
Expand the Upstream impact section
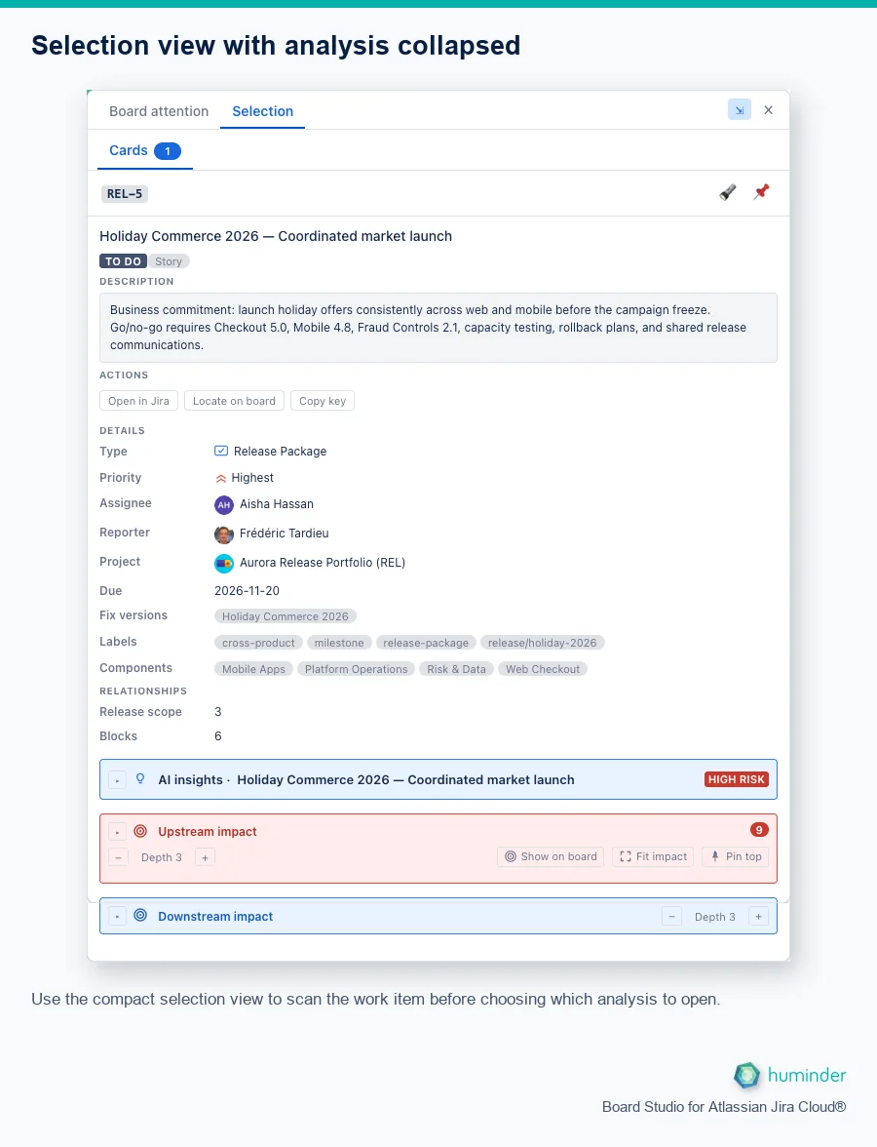tap(117, 833)
